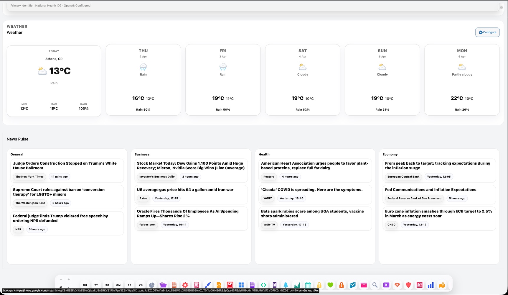Screen dimensions: 508x295
Task: Click the Configure button in Weather
Action: point(487,32)
